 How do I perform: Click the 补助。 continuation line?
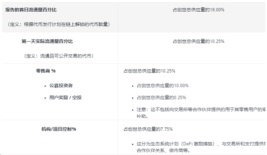pyautogui.click(x=145, y=116)
